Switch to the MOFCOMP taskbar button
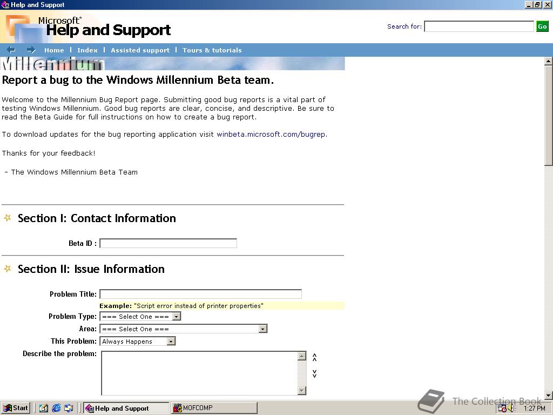 (214, 408)
